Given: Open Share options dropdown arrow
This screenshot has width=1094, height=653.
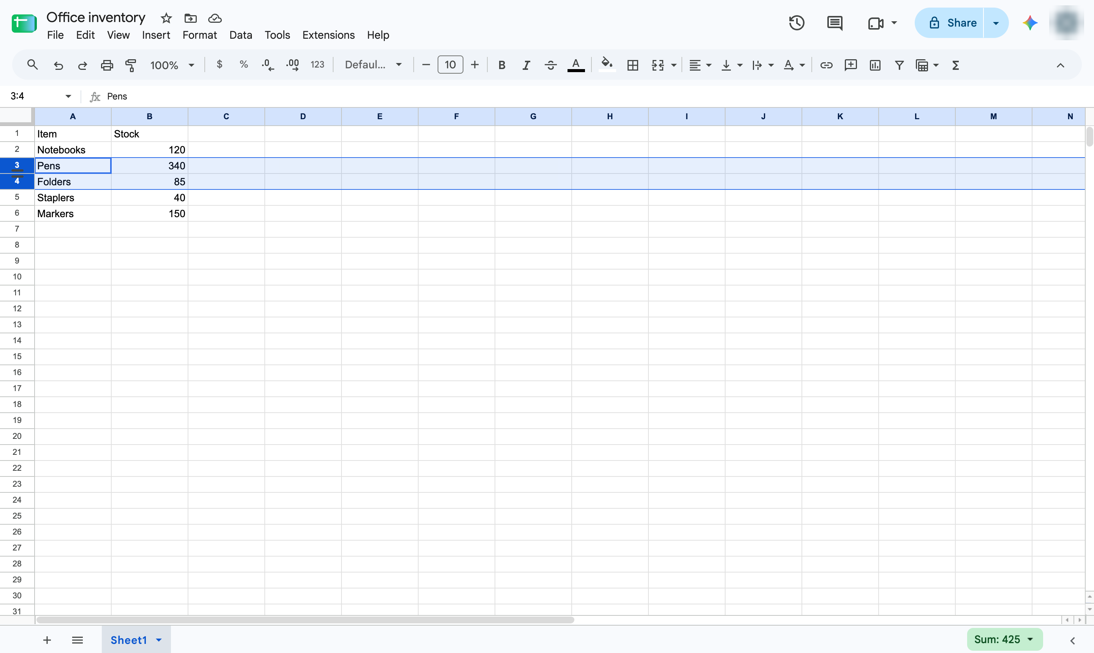Looking at the screenshot, I should (x=996, y=23).
